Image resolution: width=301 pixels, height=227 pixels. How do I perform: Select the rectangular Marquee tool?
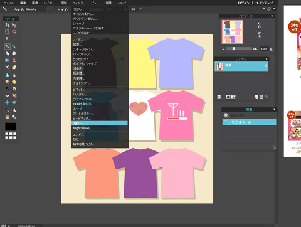pos(8,32)
